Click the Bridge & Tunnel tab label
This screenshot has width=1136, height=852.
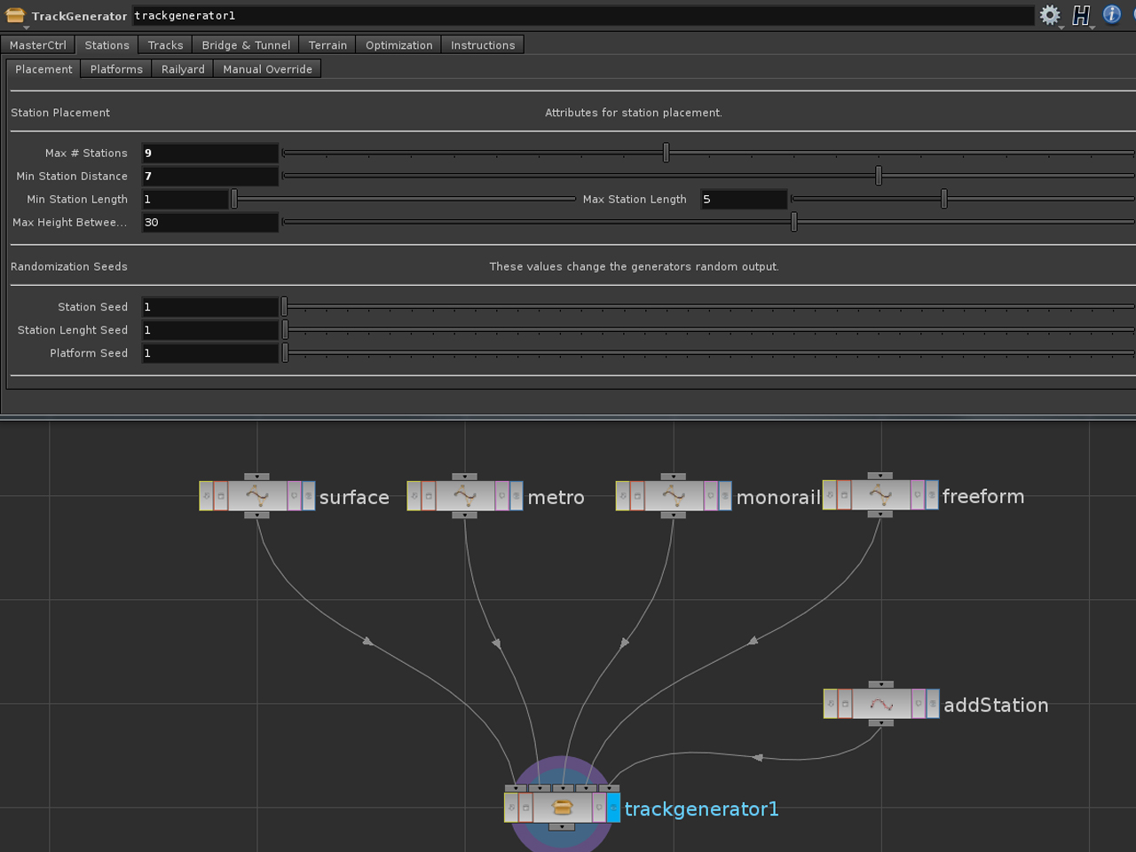tap(246, 44)
